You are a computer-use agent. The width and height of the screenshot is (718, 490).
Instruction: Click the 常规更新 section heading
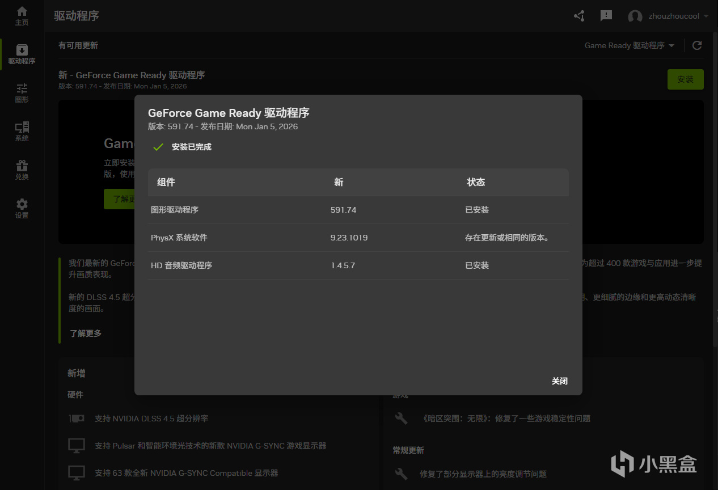pyautogui.click(x=408, y=450)
